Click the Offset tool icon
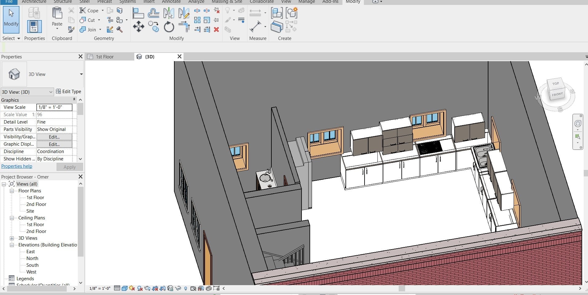 (x=153, y=13)
